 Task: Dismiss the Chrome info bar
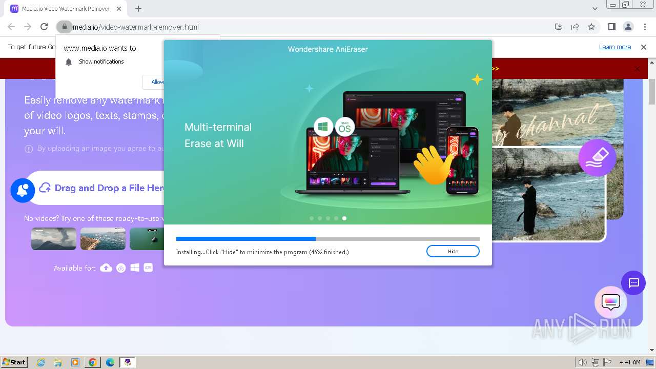644,47
